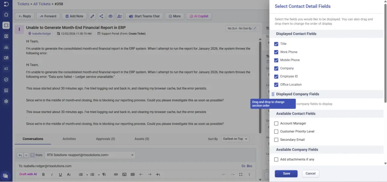Check the Account Manager field
This screenshot has width=387, height=182.
coord(276,124)
